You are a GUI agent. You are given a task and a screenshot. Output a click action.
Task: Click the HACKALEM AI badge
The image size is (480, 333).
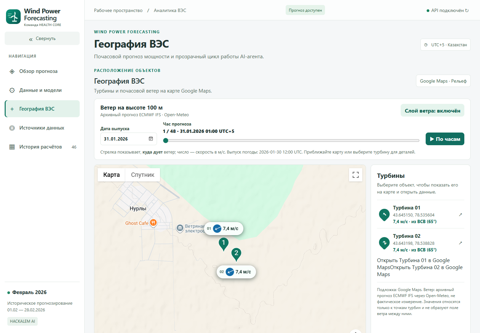point(22,321)
